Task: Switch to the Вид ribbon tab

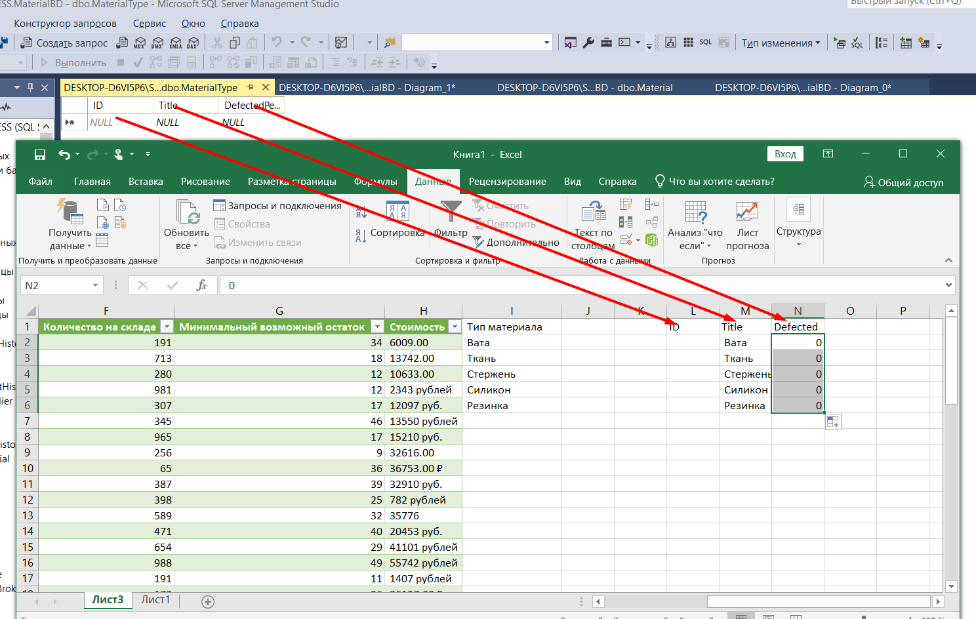Action: (x=573, y=182)
